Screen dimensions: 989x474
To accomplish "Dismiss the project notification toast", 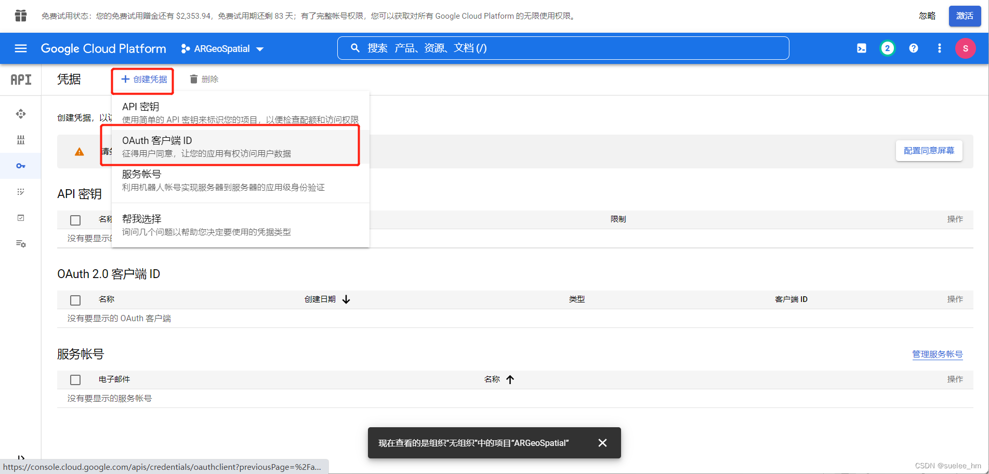I will pos(602,443).
